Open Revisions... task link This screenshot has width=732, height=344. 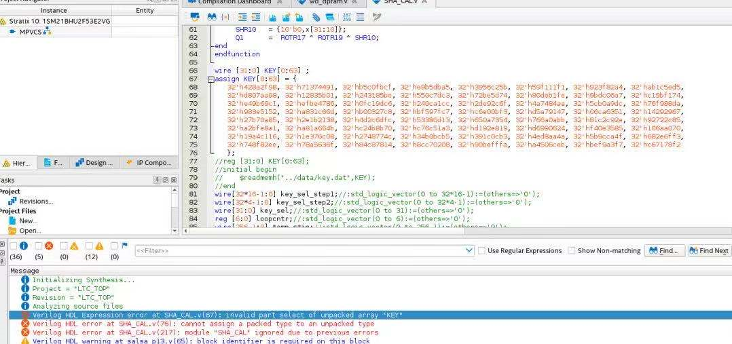(37, 201)
